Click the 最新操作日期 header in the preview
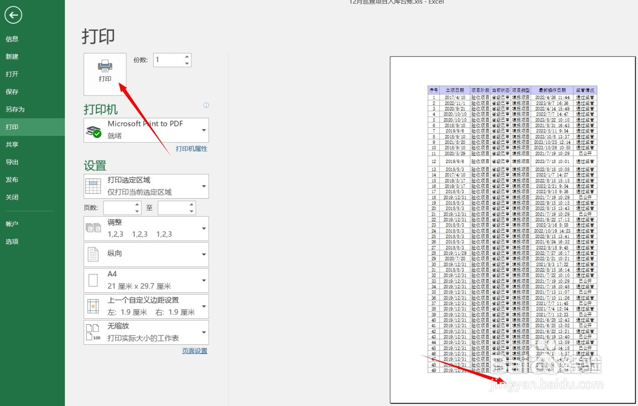The width and height of the screenshot is (638, 406). (552, 90)
